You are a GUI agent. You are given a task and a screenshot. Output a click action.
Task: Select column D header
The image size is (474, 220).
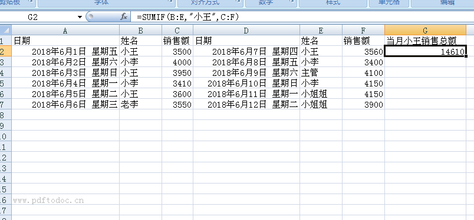246,30
